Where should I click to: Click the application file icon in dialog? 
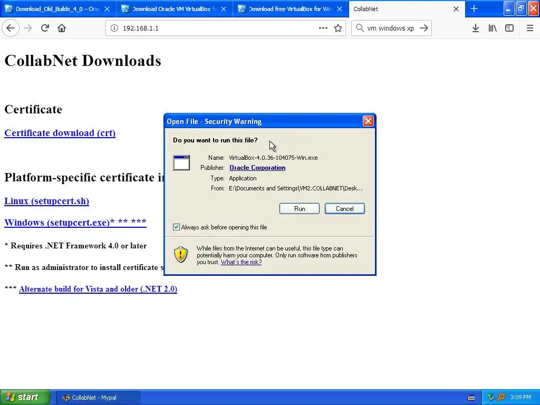(181, 162)
